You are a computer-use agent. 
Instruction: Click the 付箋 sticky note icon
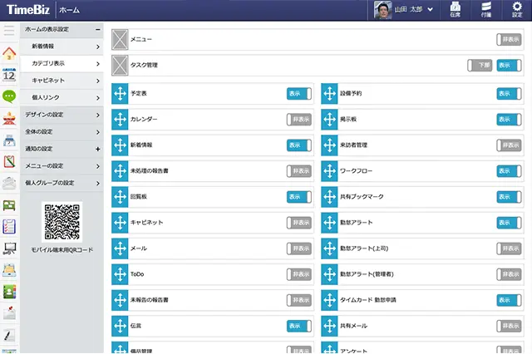486,10
